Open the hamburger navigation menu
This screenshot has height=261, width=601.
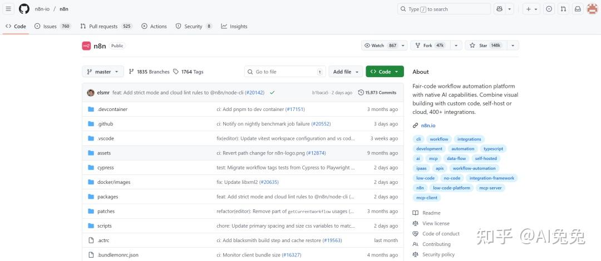8,9
